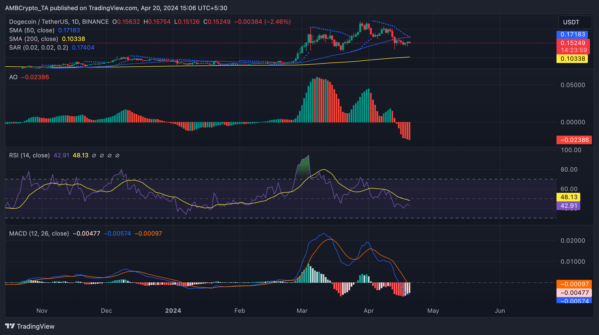
Task: Select the SMA (50, close) indicator label
Action: [x=32, y=30]
